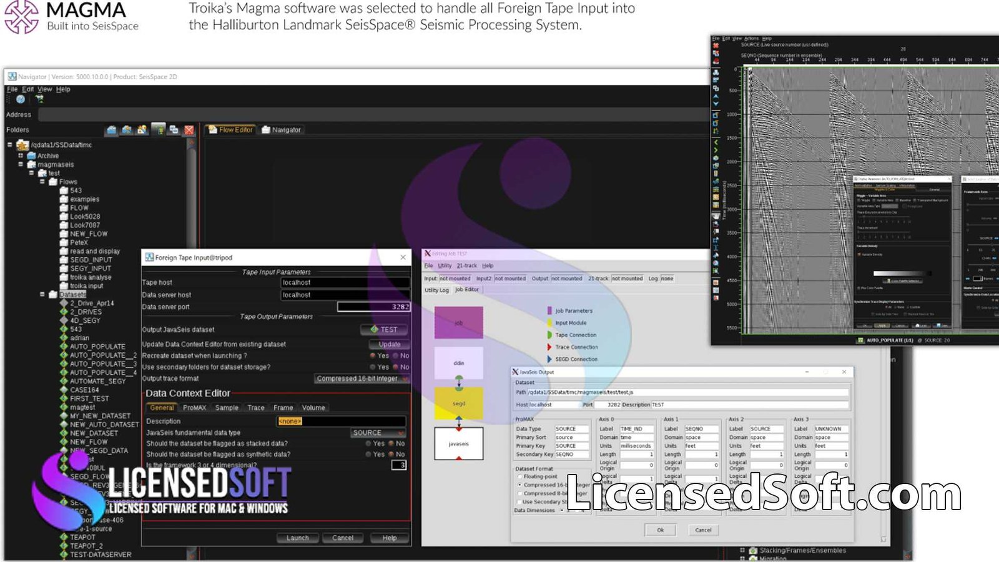Select Yes for flagged as synthetic data
This screenshot has height=562, width=999.
point(368,455)
